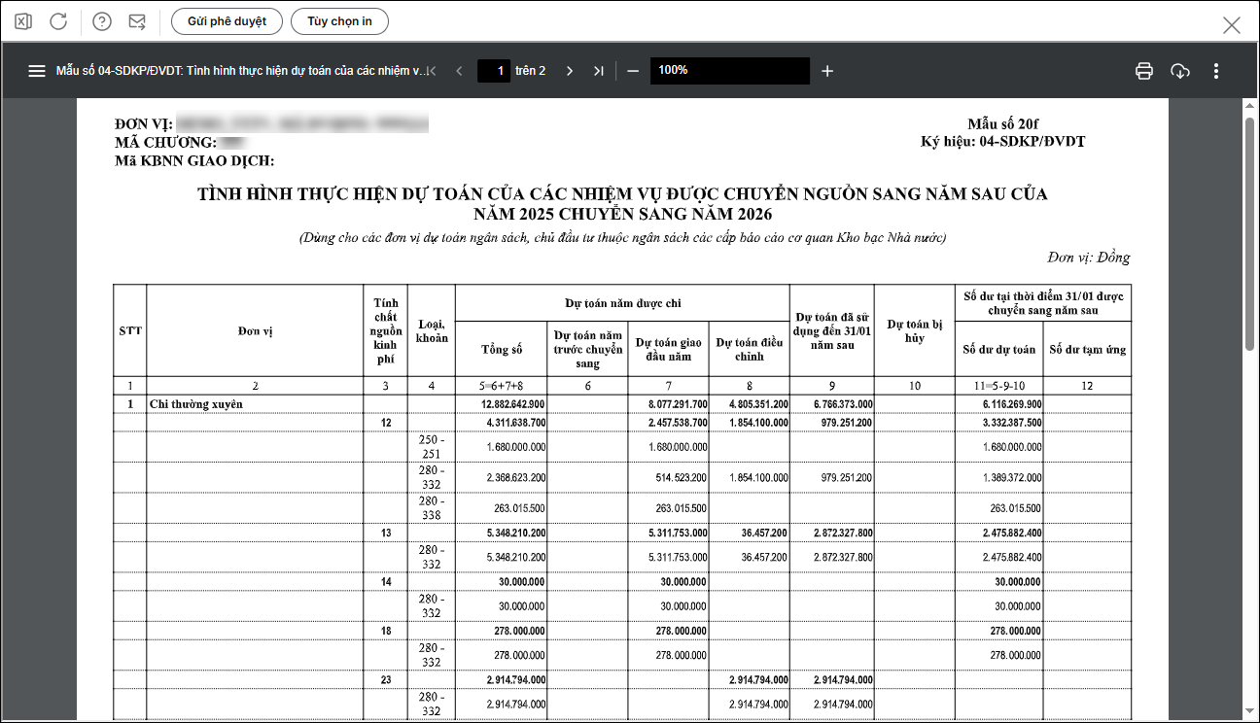Click the Mã KBNN GIAO DỊCH label

click(x=194, y=160)
